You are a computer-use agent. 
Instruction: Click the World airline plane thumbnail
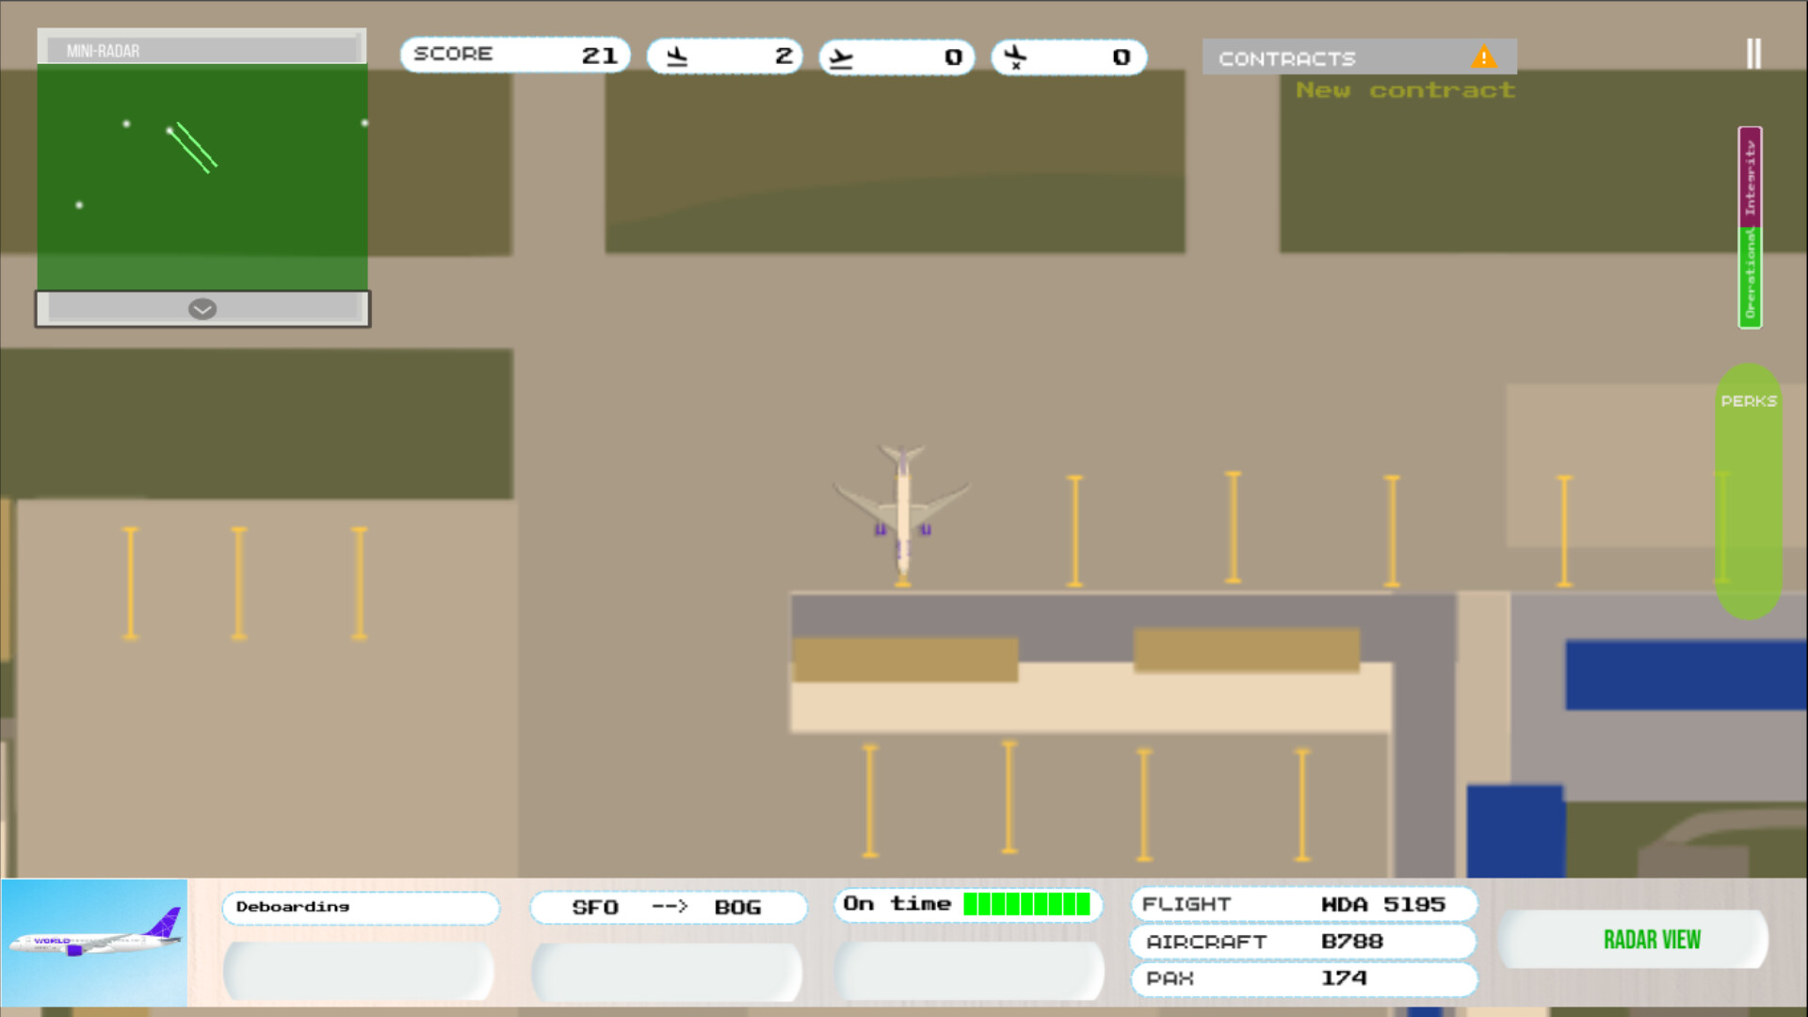coord(96,942)
